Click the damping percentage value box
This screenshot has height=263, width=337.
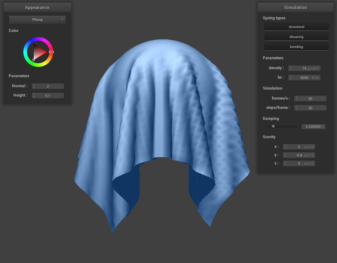tap(313, 127)
